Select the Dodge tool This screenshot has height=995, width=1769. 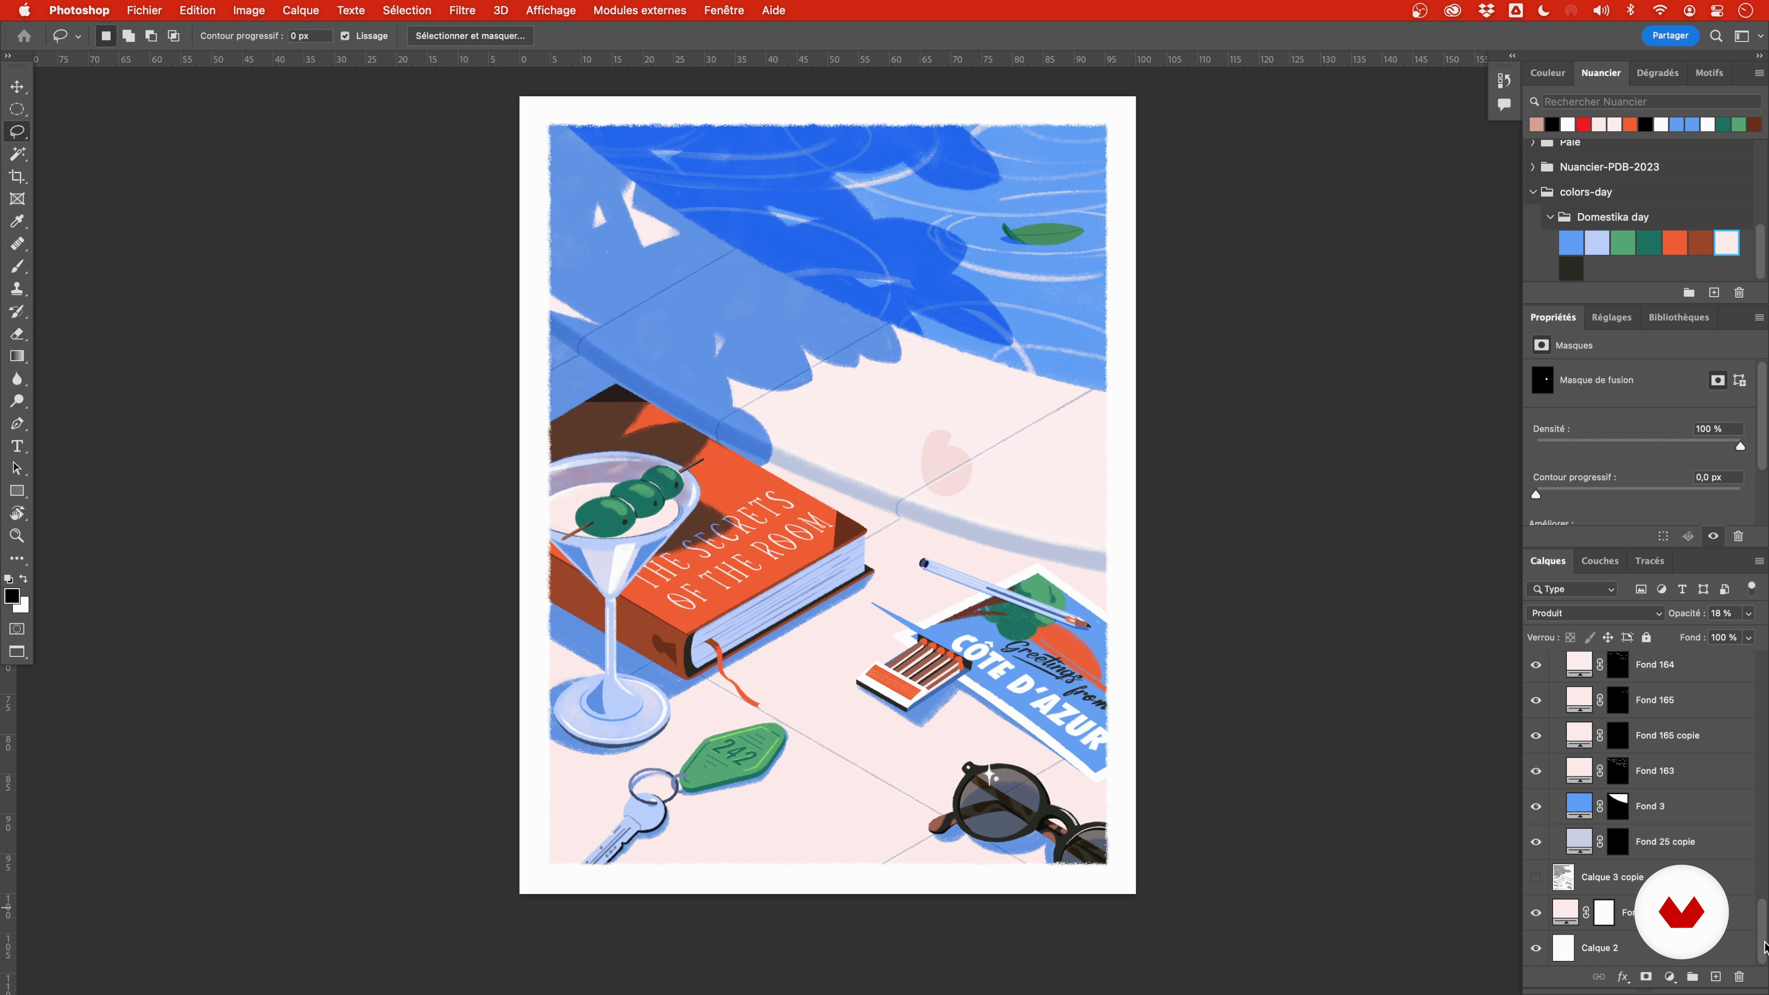17,401
